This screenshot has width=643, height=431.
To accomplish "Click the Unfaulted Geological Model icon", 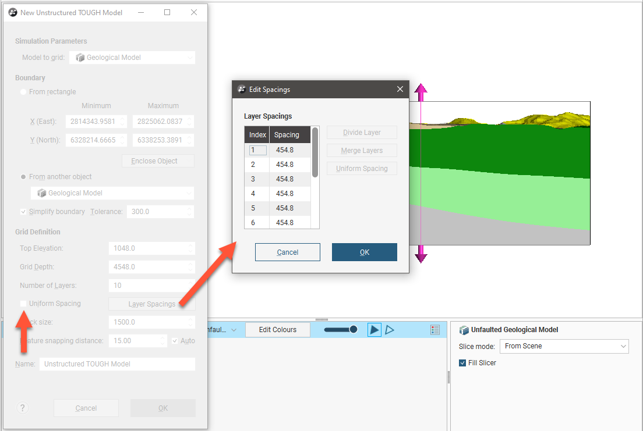I will pos(464,330).
